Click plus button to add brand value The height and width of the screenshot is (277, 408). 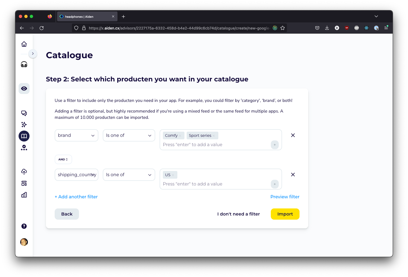pyautogui.click(x=275, y=145)
